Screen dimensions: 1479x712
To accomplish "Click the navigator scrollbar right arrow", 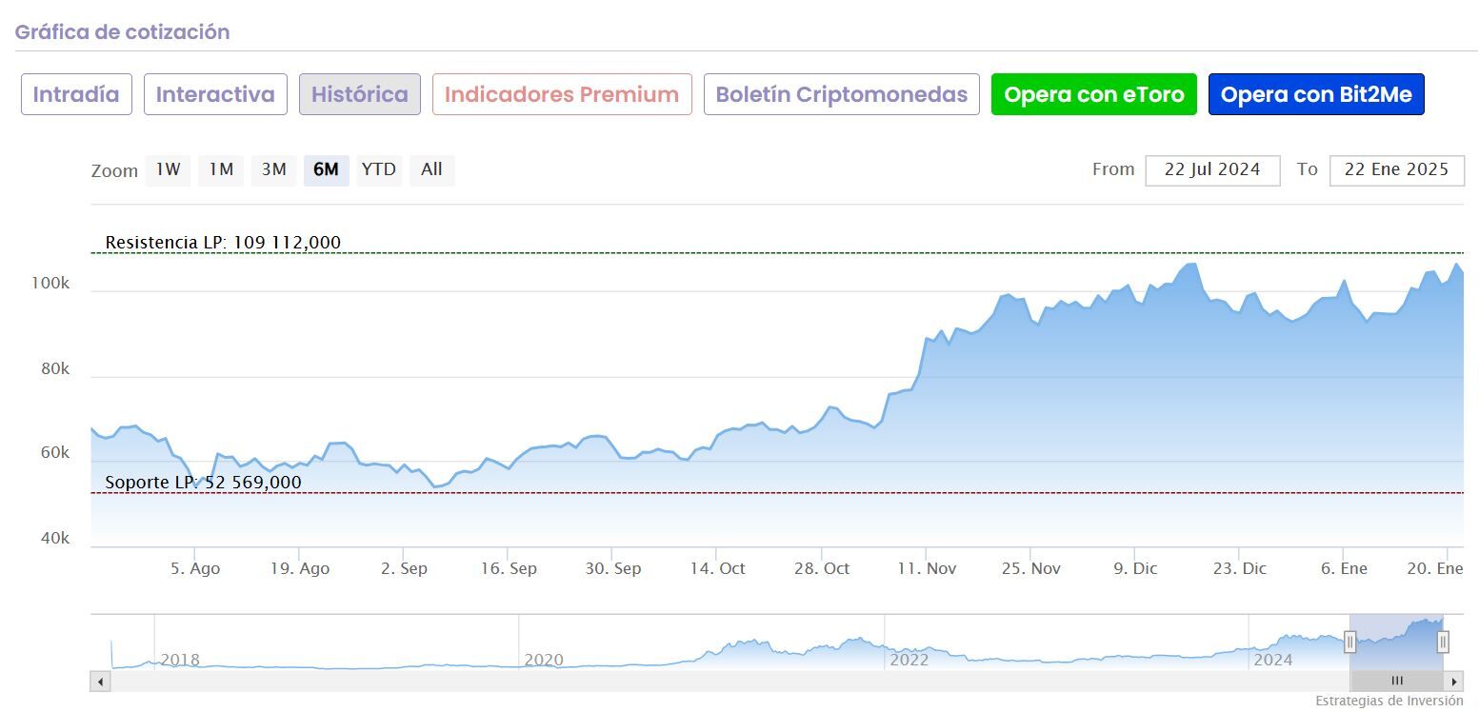I will (1454, 682).
